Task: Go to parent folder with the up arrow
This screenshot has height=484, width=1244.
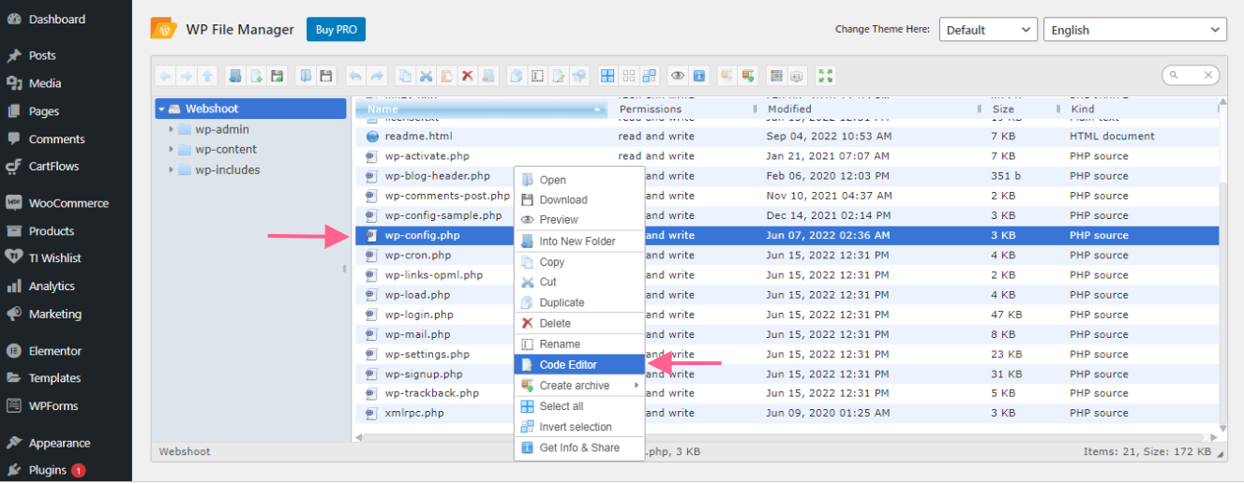Action: click(x=207, y=76)
